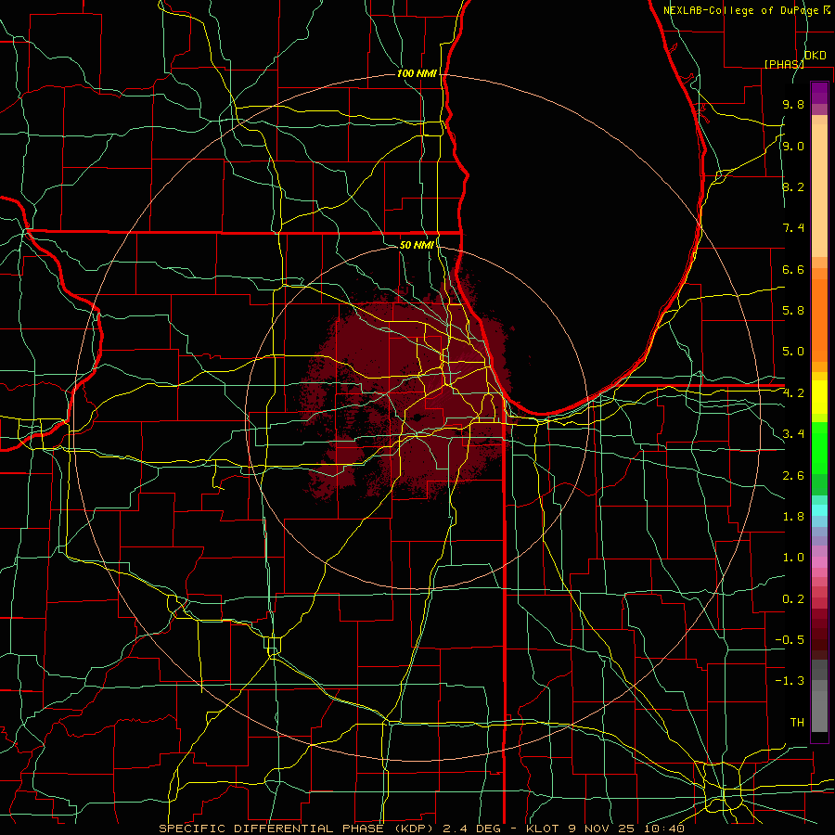835x835 pixels.
Task: Select the 3.4 value on the color scale
Action: pos(793,434)
